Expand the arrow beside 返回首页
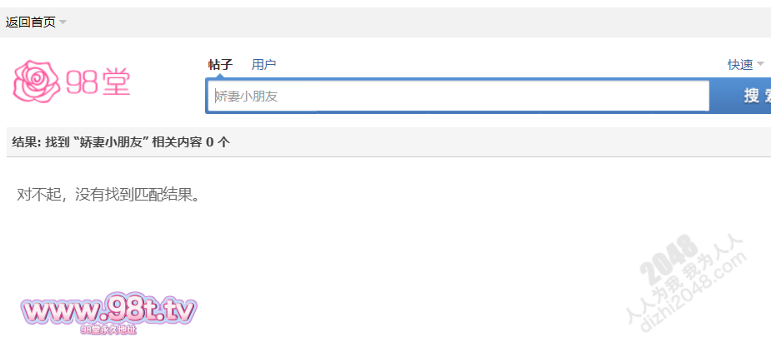Viewport: 771px width, 342px height. [x=63, y=22]
